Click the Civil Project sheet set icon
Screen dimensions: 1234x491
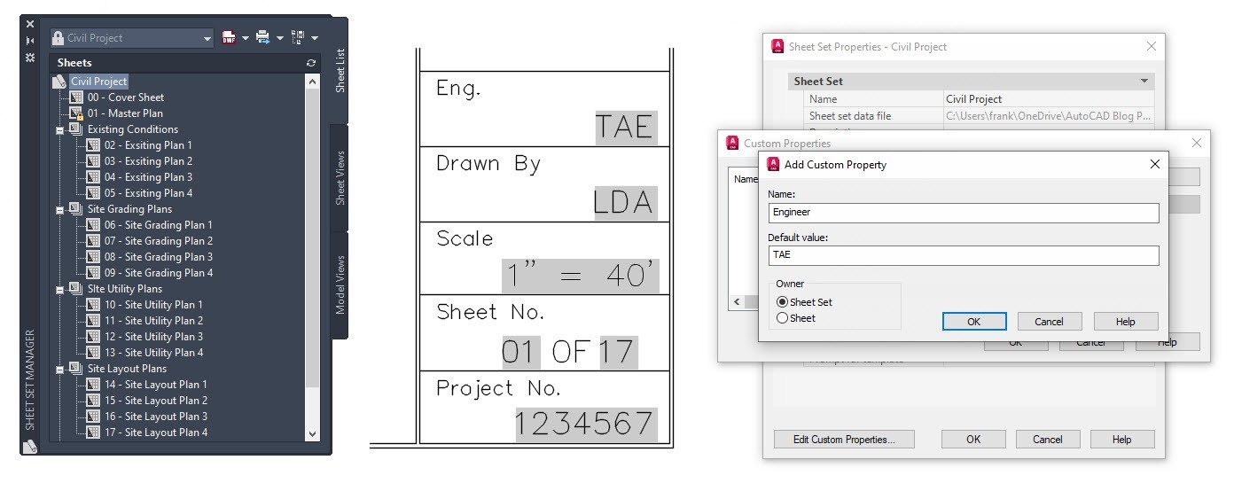pos(59,82)
